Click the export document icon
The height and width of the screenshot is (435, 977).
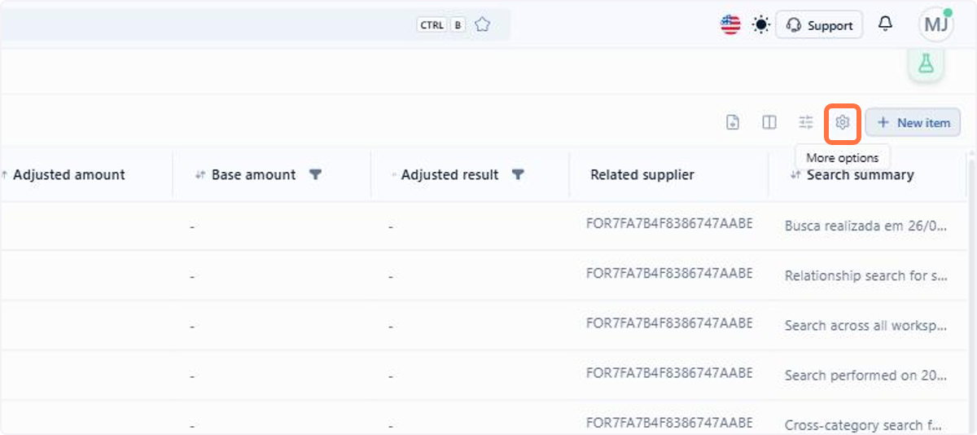733,123
